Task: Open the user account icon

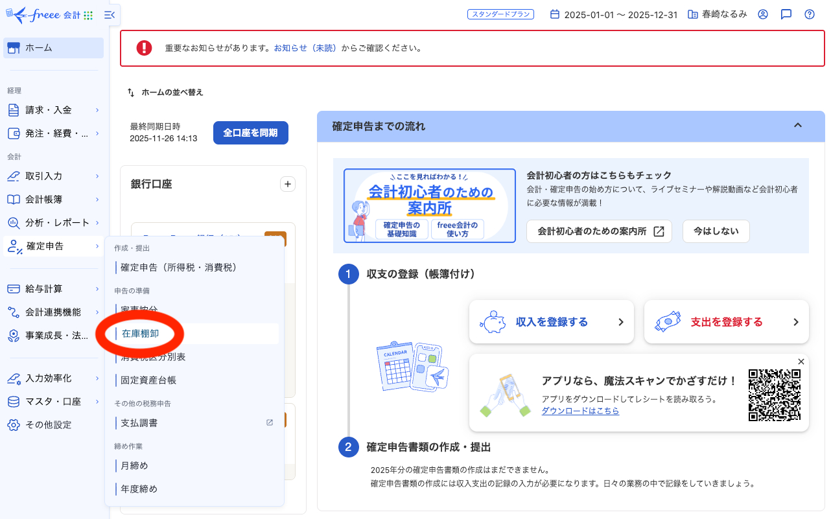Action: [x=762, y=14]
